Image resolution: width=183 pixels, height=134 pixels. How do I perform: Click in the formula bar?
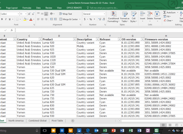coord(99,30)
